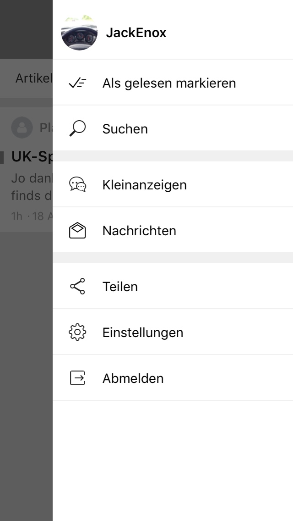Viewport: 293px width, 521px height.
Task: Open the dimmed UK-Sp thread title
Action: tap(32, 157)
